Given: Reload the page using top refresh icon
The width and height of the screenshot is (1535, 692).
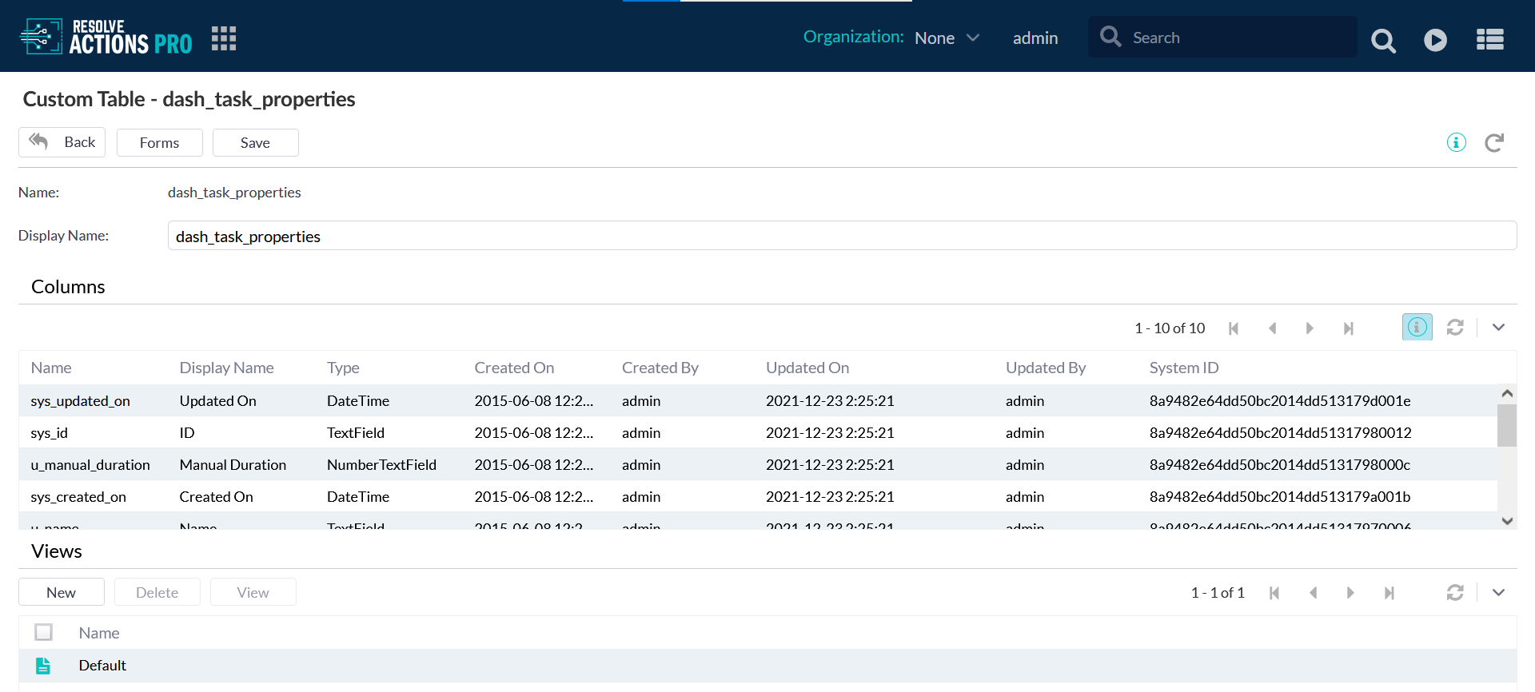Looking at the screenshot, I should pyautogui.click(x=1493, y=143).
